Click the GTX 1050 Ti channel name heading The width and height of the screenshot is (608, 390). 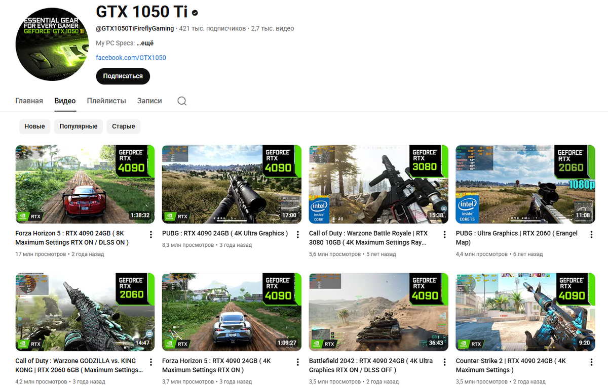[x=141, y=13]
